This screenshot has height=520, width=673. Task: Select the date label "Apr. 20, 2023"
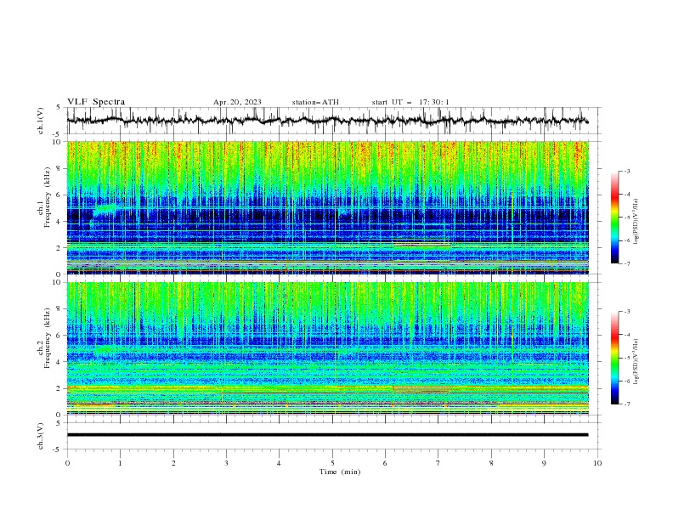click(x=237, y=102)
